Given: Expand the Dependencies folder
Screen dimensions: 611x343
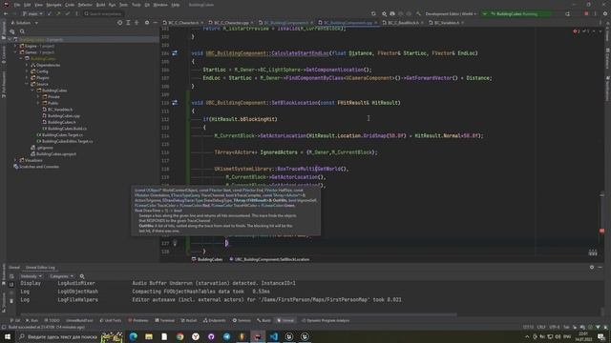Looking at the screenshot, I should 27,65.
